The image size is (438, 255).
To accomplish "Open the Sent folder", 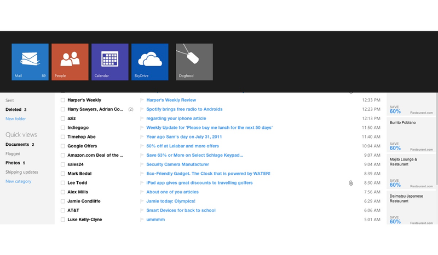I will pos(9,100).
